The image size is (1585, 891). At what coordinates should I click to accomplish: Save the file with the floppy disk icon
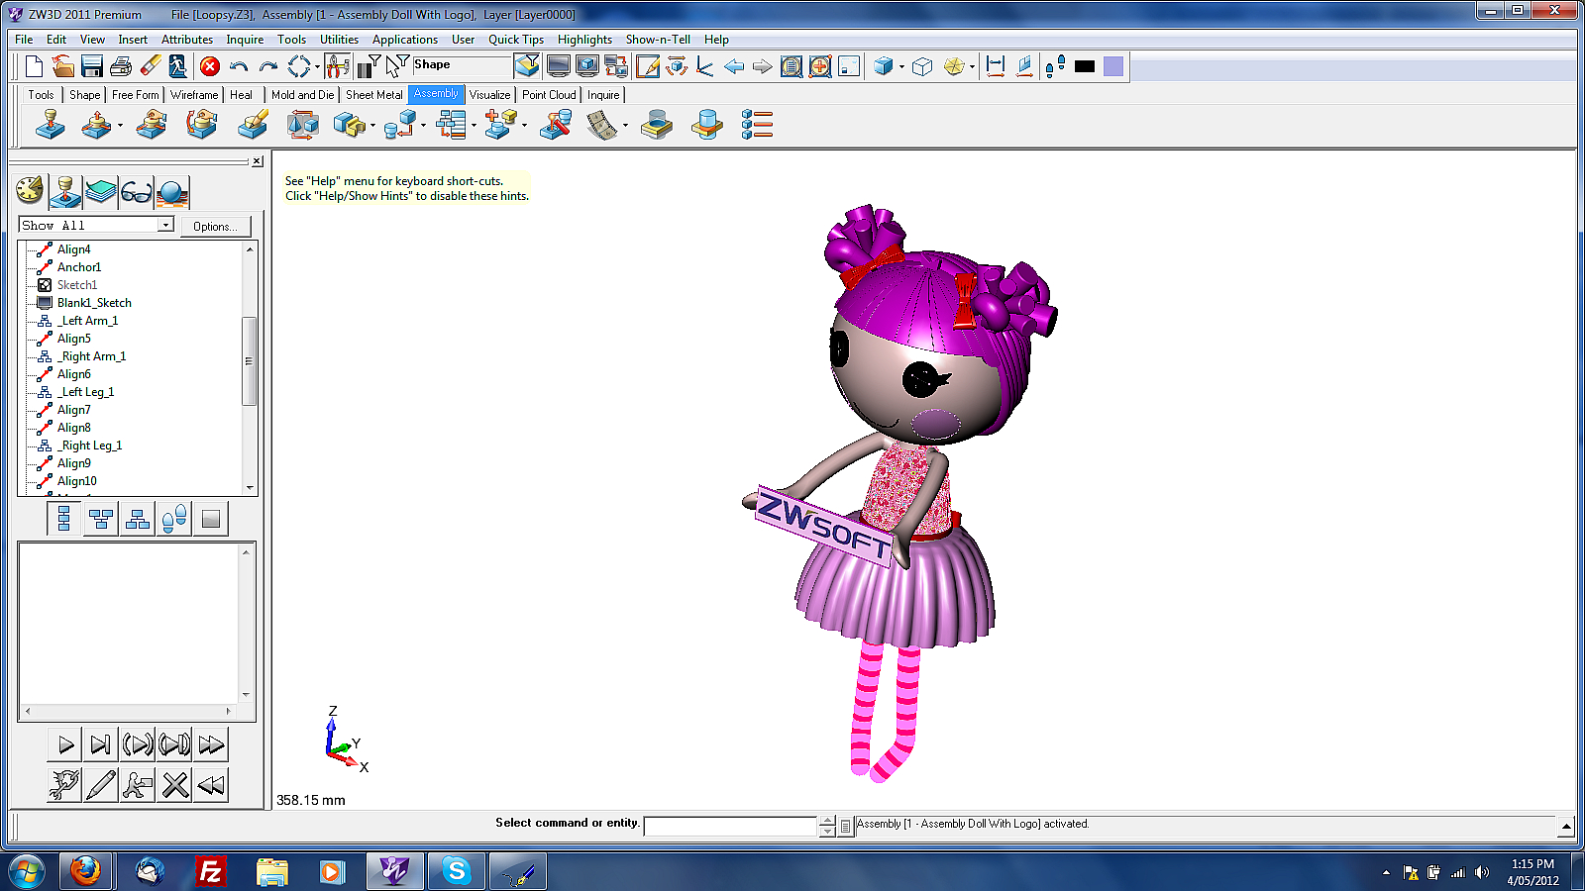coord(92,66)
